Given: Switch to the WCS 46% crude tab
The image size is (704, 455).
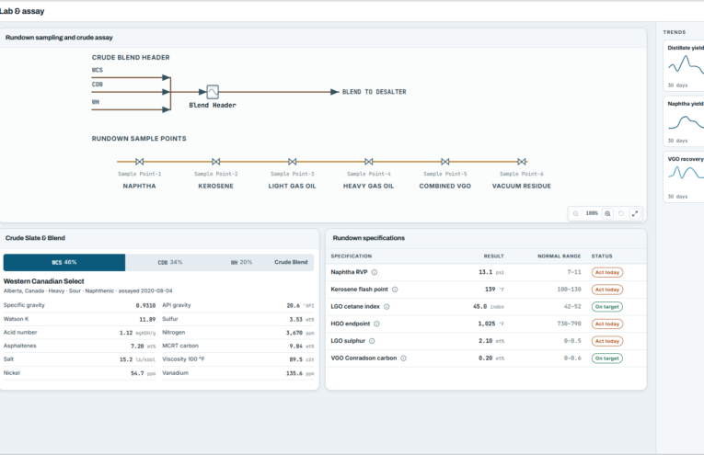Looking at the screenshot, I should 64,262.
